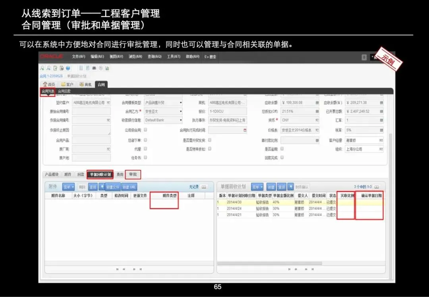Open the 编辑(&E) menu
This screenshot has height=297, width=429.
click(x=97, y=57)
